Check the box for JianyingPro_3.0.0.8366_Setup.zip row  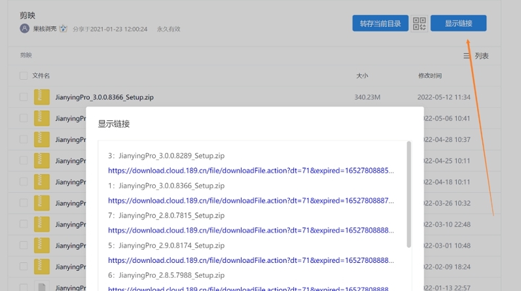pos(24,97)
